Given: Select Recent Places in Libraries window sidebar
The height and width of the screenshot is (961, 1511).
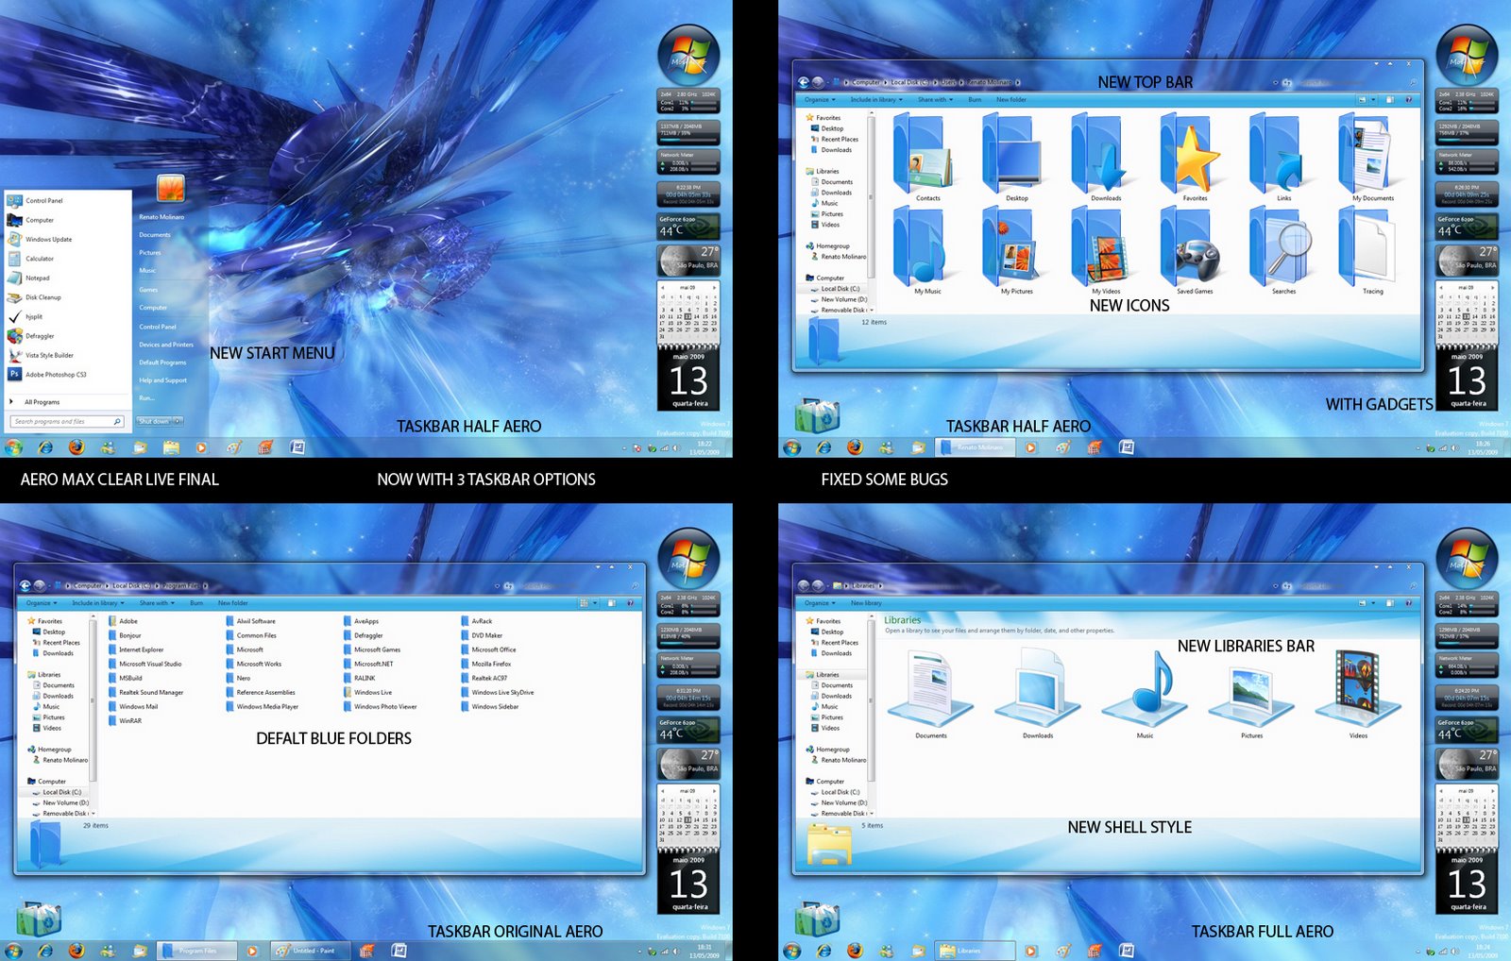Looking at the screenshot, I should (x=834, y=643).
